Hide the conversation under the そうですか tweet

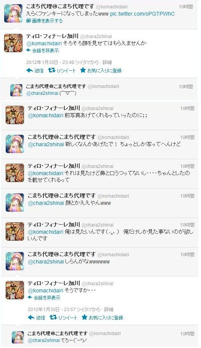click(x=44, y=298)
